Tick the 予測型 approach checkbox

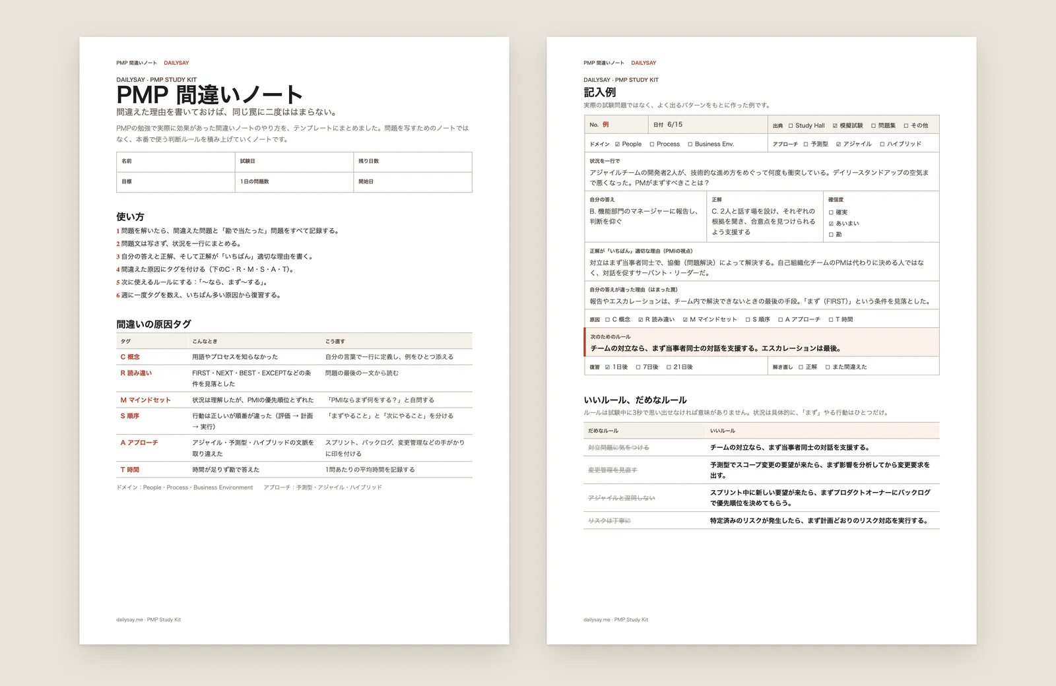[x=806, y=144]
